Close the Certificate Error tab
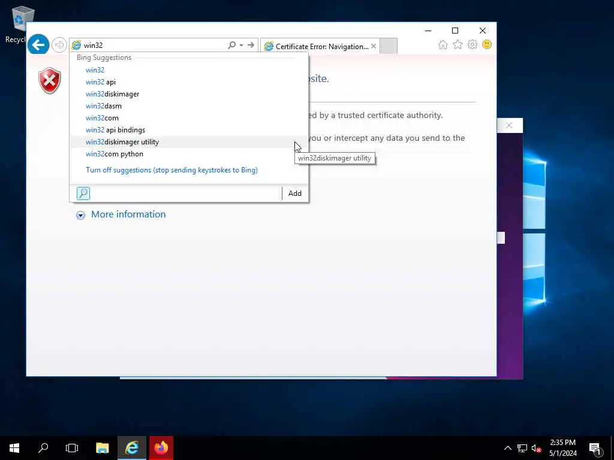The width and height of the screenshot is (614, 460). (374, 46)
